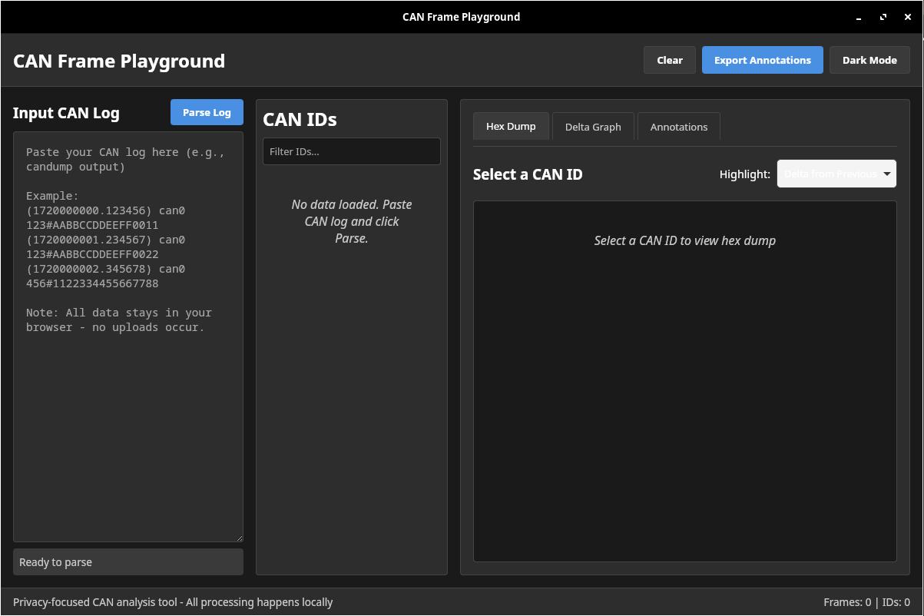Image resolution: width=924 pixels, height=616 pixels.
Task: Click the Ready to parse status bar
Action: coord(128,562)
